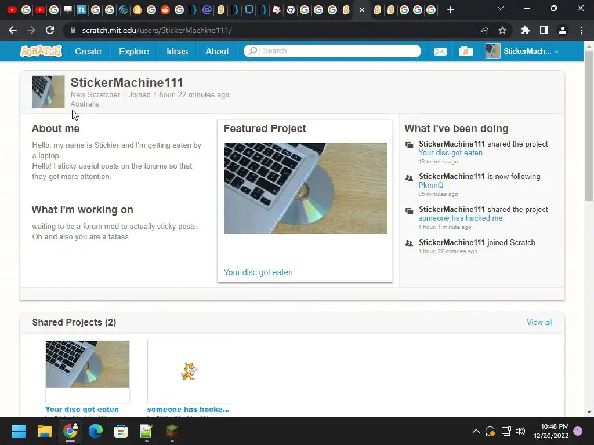Open the taskbar clock and date
The height and width of the screenshot is (445, 594).
551,431
